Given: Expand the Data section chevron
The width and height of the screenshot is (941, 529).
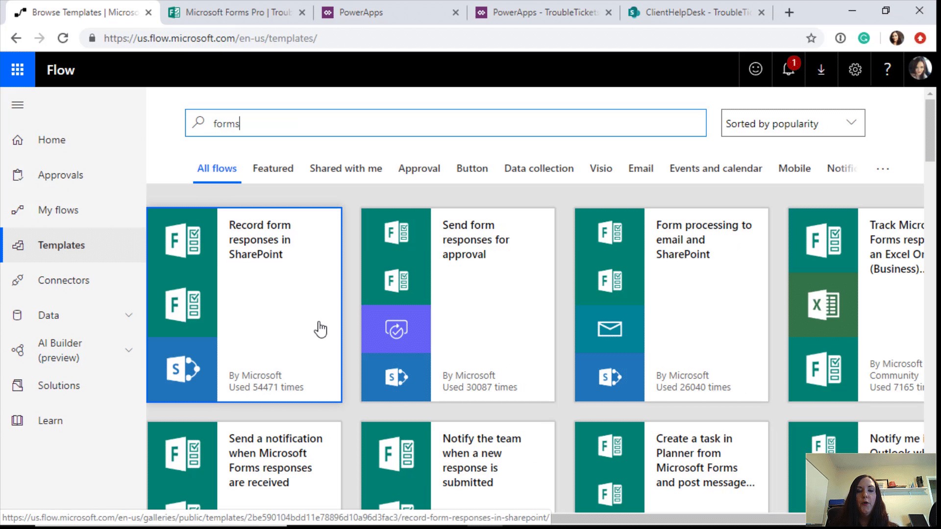Looking at the screenshot, I should pyautogui.click(x=129, y=315).
